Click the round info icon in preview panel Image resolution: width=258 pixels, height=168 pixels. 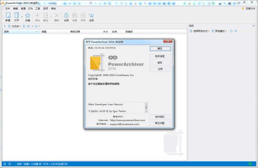coord(236,31)
